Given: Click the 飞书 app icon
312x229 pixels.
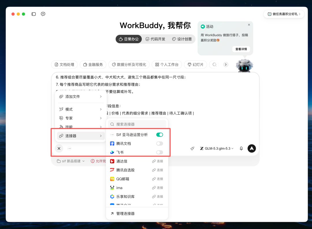Looking at the screenshot, I should pyautogui.click(x=112, y=152).
